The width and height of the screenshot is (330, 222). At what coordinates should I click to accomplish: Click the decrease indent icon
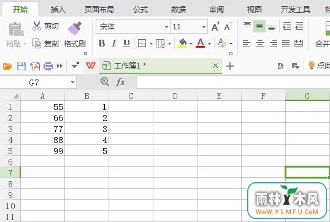tap(287, 26)
